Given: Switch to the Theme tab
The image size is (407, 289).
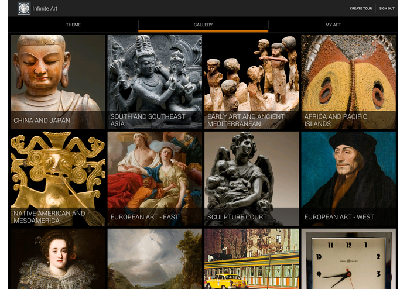Looking at the screenshot, I should coord(73,25).
